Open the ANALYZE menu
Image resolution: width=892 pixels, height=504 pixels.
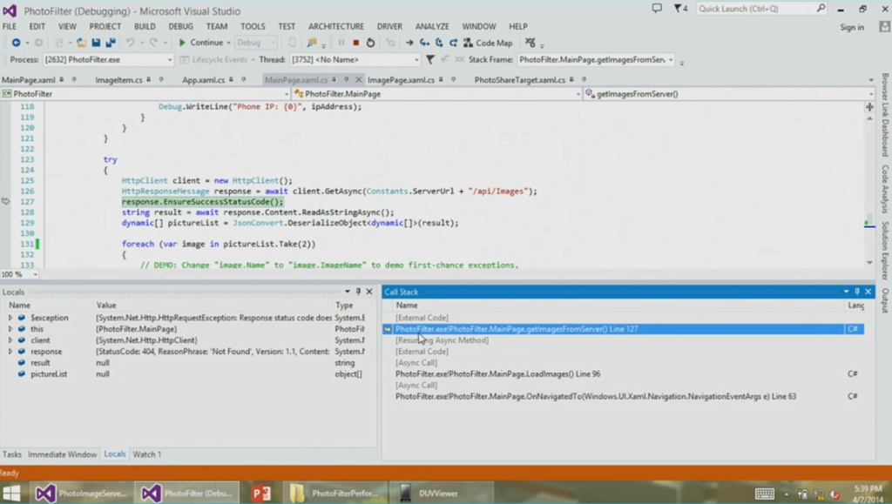[432, 26]
